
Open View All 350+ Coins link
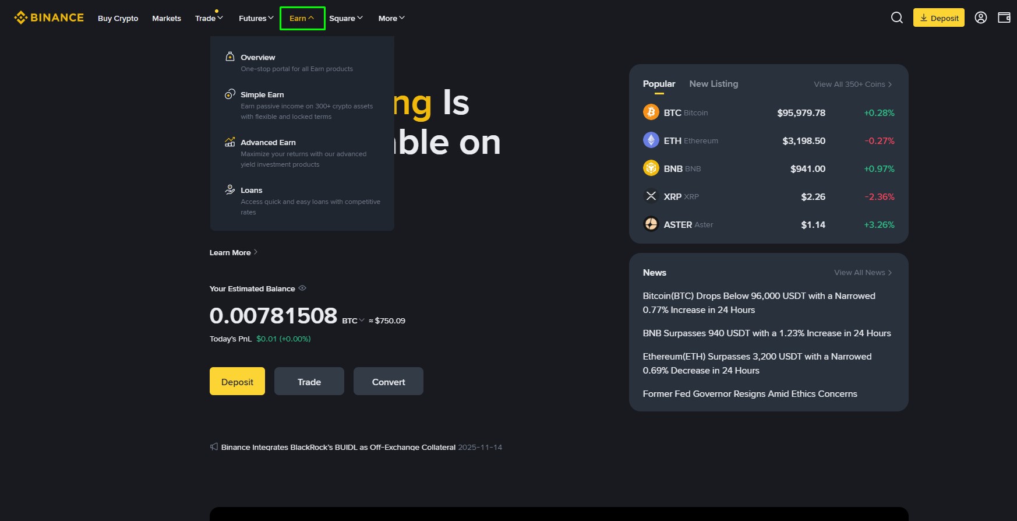pyautogui.click(x=853, y=84)
